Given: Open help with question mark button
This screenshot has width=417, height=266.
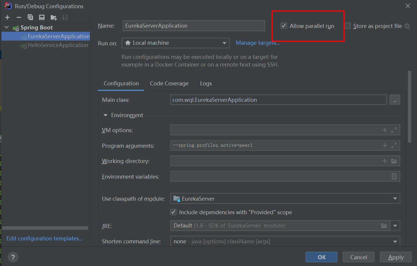Looking at the screenshot, I should [x=13, y=257].
